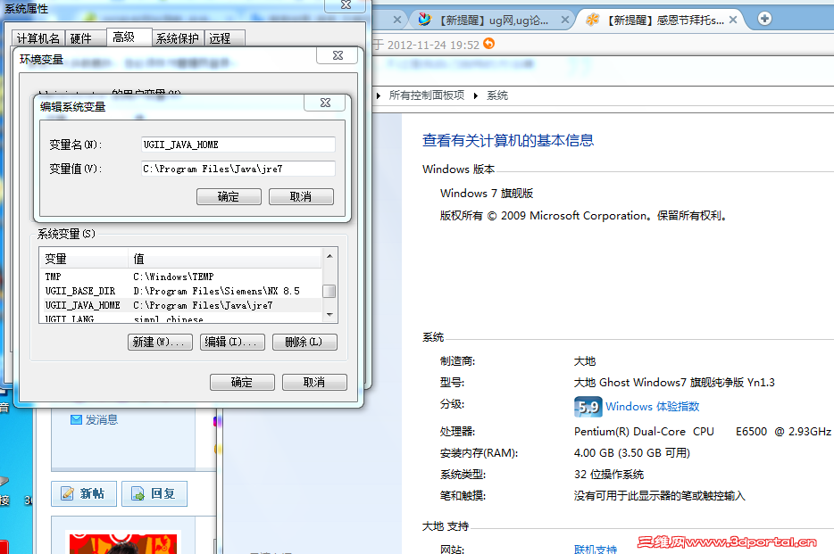
Task: Click 所有控制面板项 in the breadcrumb
Action: click(427, 95)
